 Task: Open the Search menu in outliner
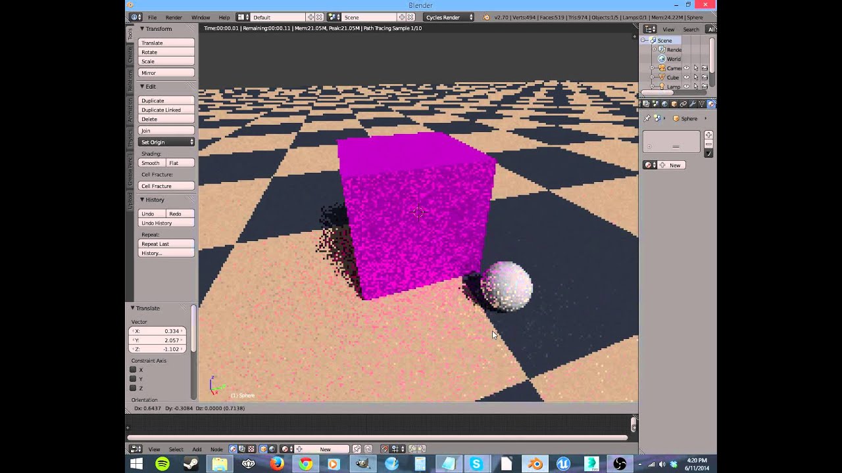691,30
